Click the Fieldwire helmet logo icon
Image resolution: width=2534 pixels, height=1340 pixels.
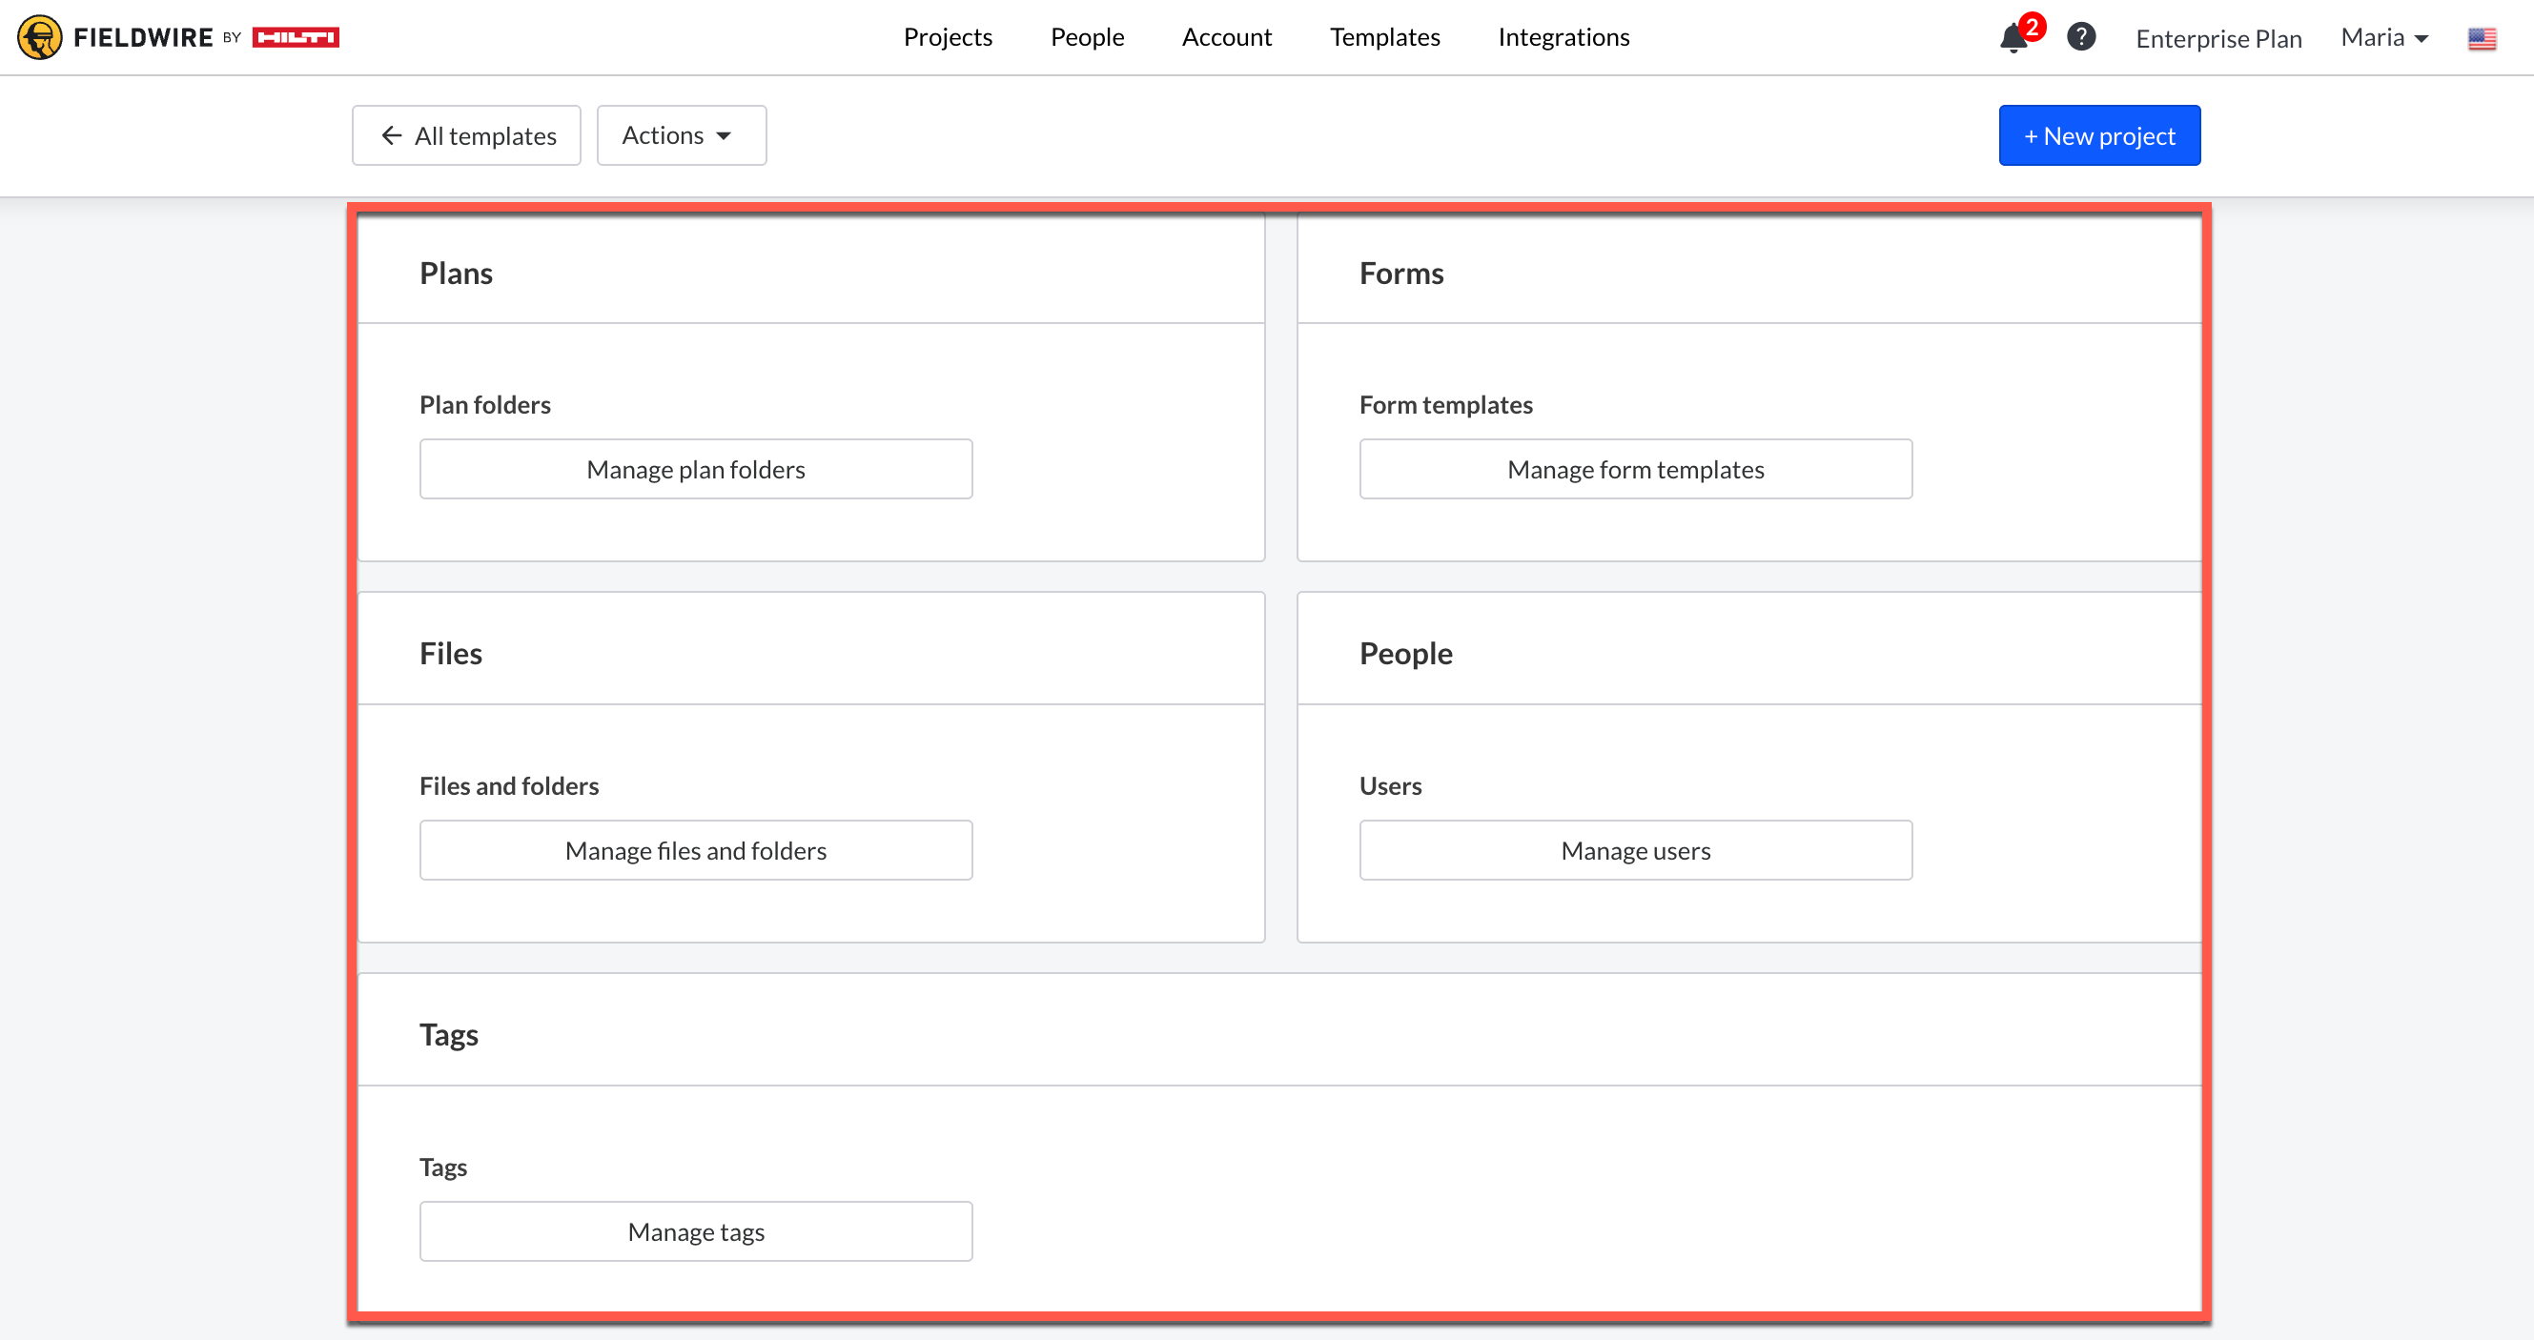[x=39, y=37]
